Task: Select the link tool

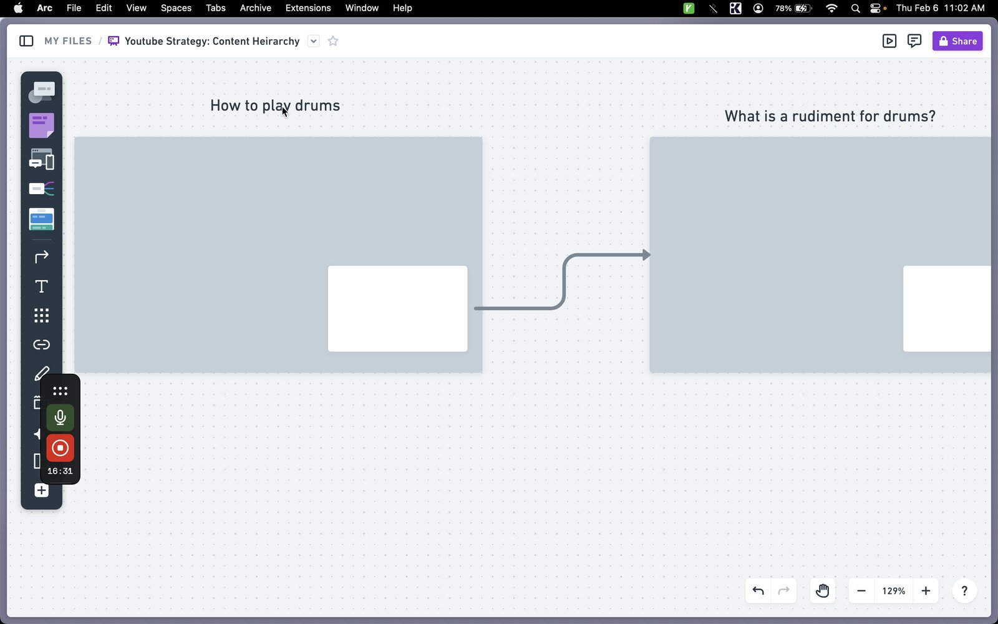Action: tap(42, 344)
